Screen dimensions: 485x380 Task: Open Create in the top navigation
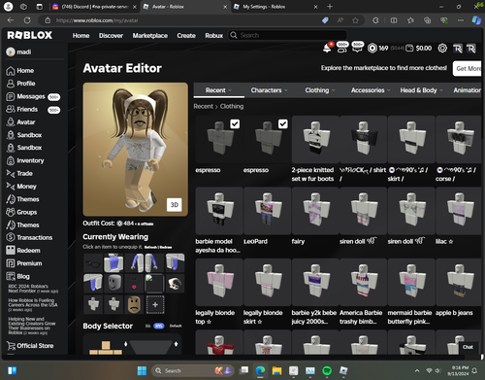(x=186, y=35)
